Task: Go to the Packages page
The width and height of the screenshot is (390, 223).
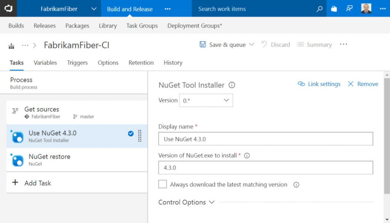Action: (77, 26)
